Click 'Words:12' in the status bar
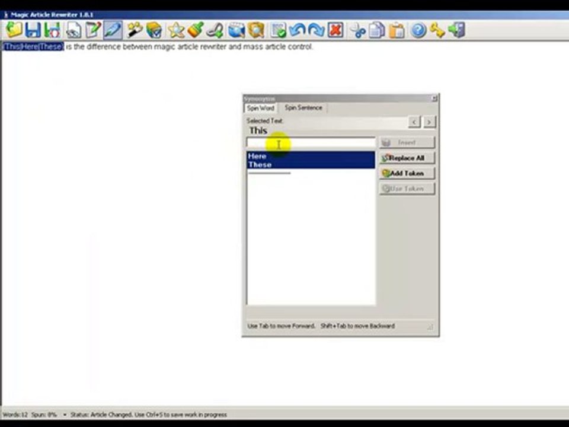Screen dimensions: 569x427 click(x=15, y=415)
